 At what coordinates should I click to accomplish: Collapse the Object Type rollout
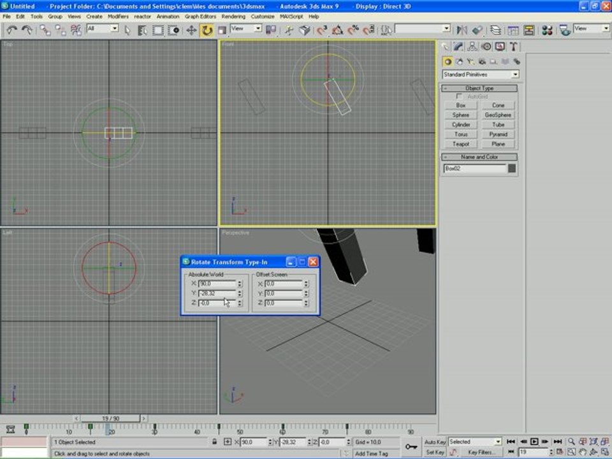tap(479, 88)
